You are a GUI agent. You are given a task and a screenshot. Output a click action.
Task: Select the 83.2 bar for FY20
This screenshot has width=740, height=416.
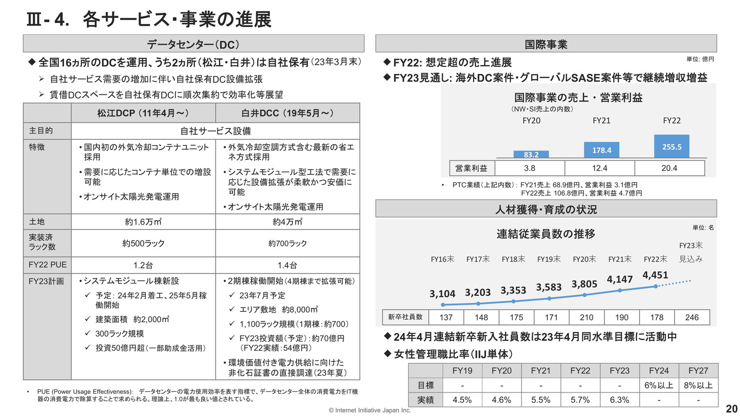click(531, 154)
